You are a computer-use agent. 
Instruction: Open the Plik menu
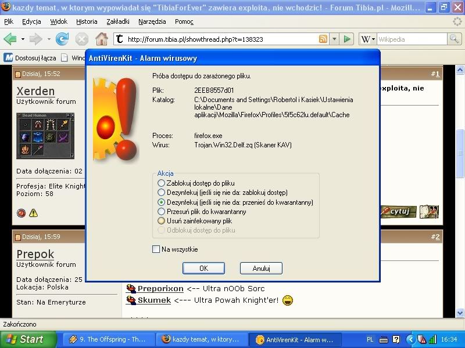[9, 21]
